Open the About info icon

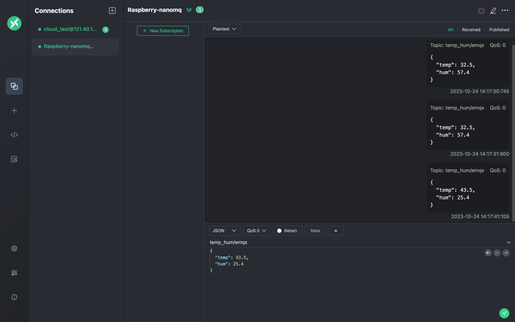(x=14, y=297)
